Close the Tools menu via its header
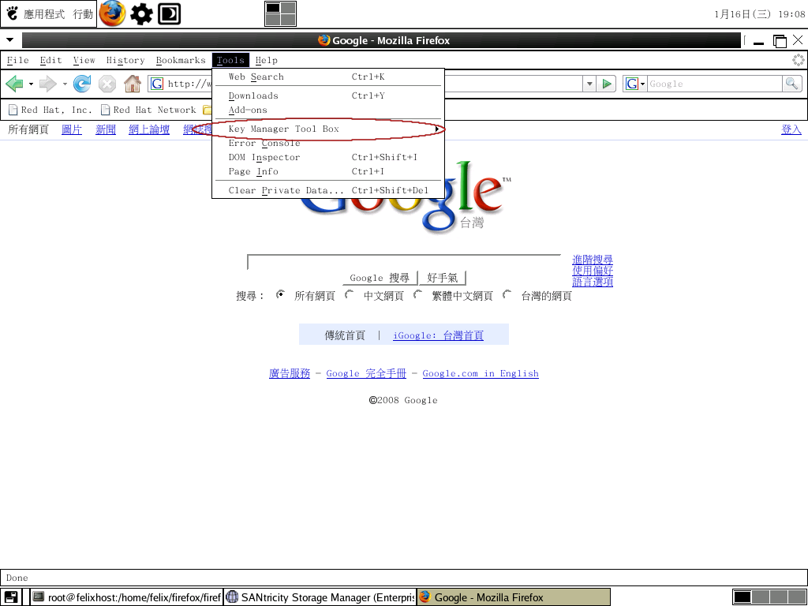 coord(230,60)
